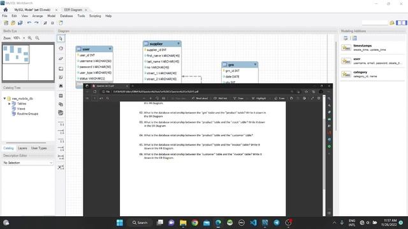Switch to the MySQL Model tab
Image resolution: width=408 pixels, height=229 pixels.
tap(33, 10)
